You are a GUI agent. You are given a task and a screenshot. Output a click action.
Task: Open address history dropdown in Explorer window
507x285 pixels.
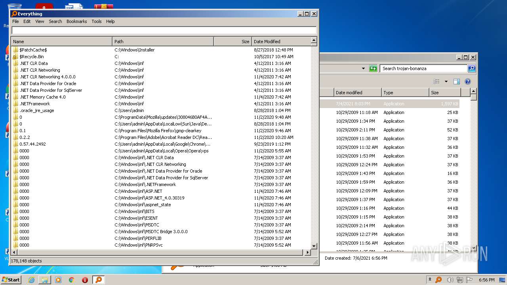[x=363, y=68]
